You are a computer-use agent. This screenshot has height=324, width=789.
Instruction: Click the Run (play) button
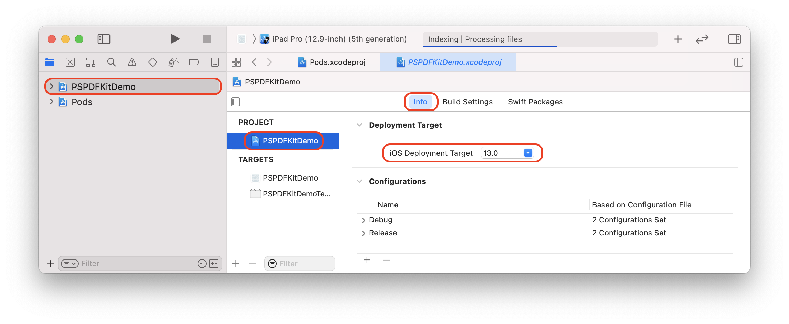pyautogui.click(x=175, y=39)
